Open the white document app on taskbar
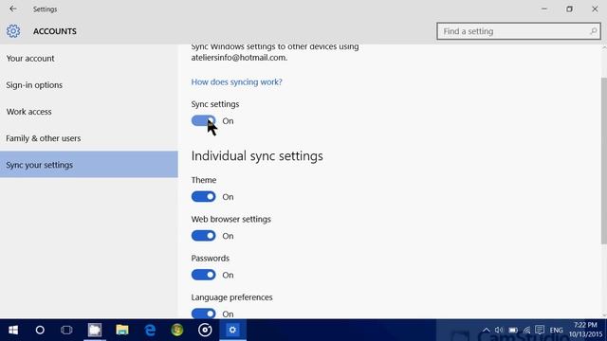The image size is (607, 341). point(95,330)
